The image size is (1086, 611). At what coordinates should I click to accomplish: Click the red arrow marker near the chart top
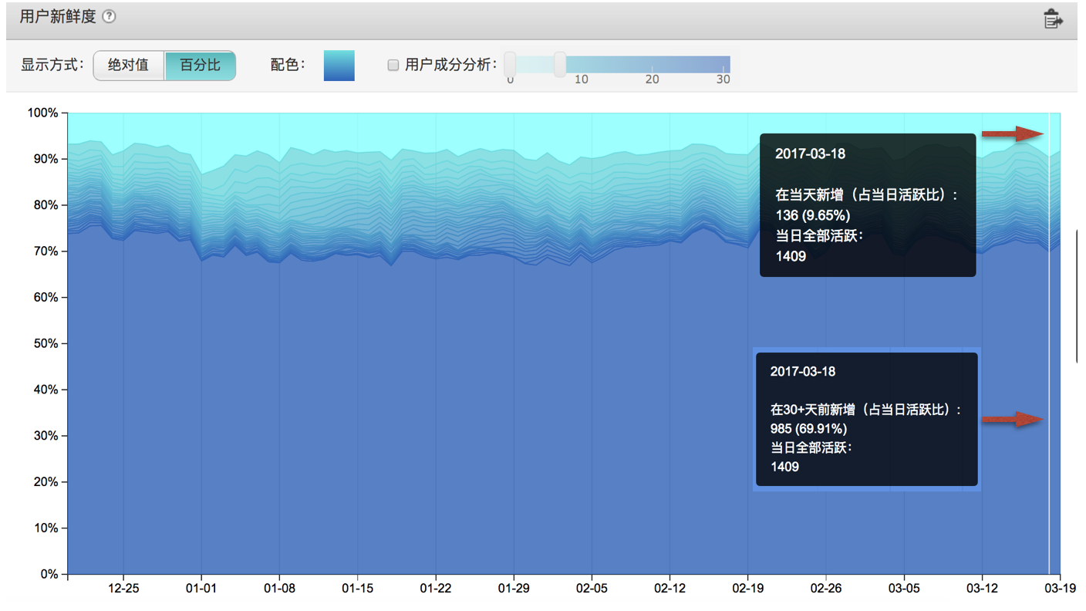(x=1013, y=133)
